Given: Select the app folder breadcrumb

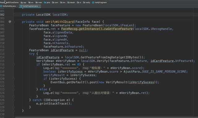Looking at the screenshot, I should tap(24, 2).
